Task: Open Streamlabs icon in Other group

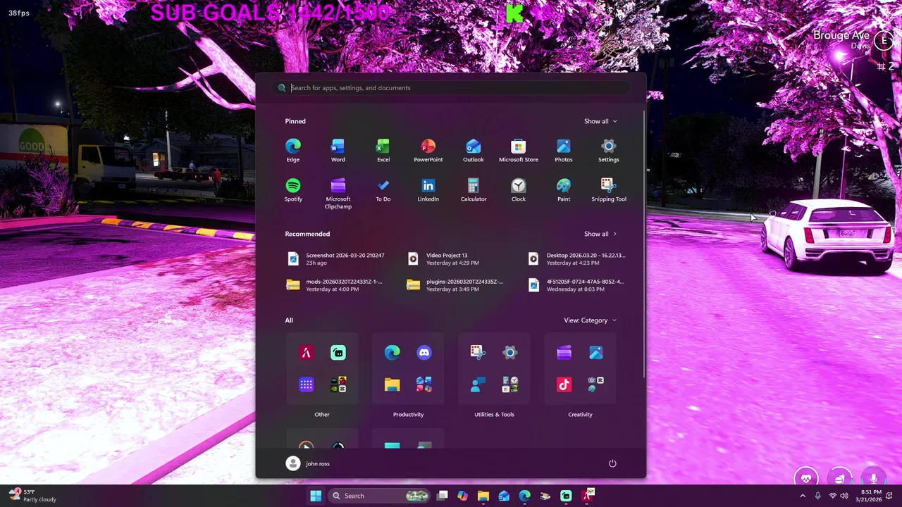Action: point(338,353)
